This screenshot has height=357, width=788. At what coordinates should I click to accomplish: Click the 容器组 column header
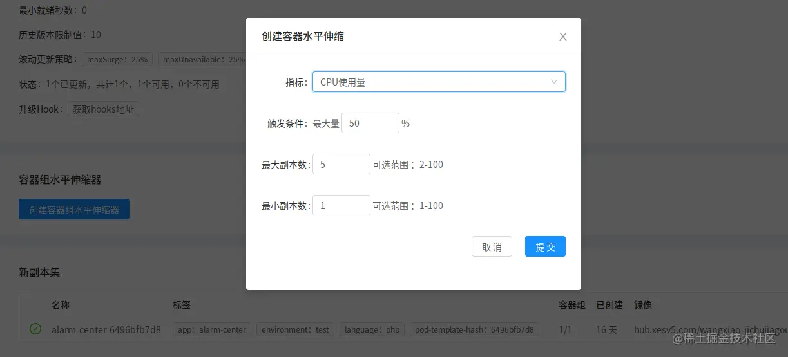572,304
